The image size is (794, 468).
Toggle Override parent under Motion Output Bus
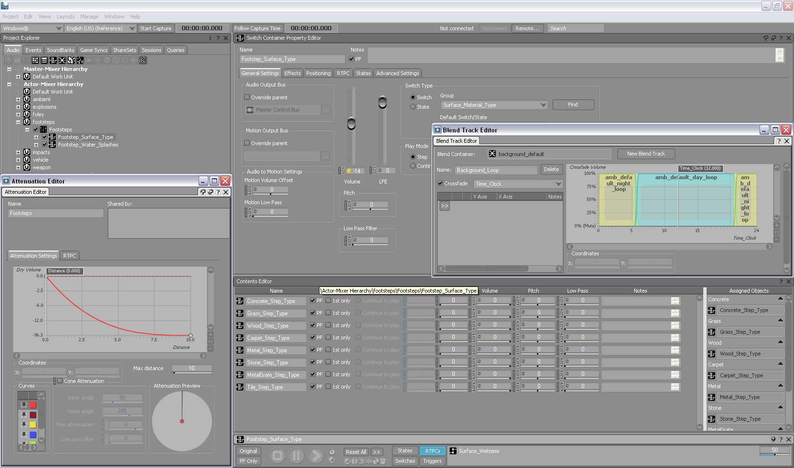click(247, 143)
